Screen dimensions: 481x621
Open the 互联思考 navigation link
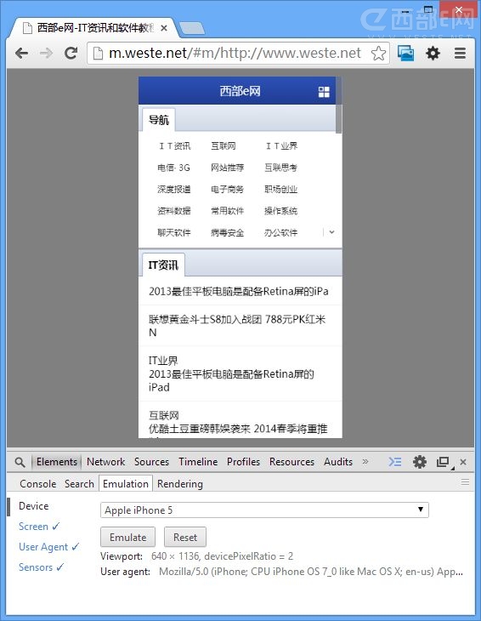point(280,168)
